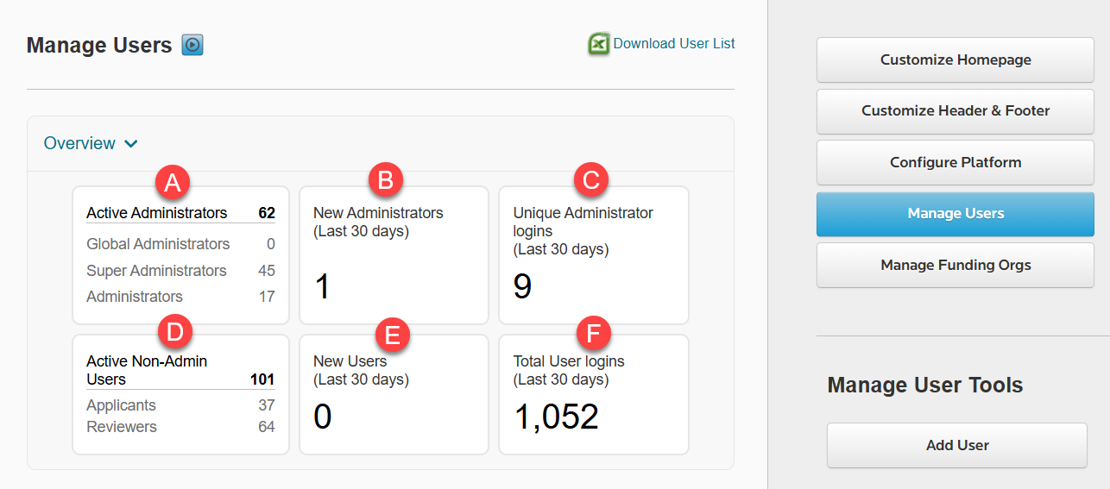Select Active Non-Admin Users heading
This screenshot has width=1110, height=489.
click(x=147, y=370)
